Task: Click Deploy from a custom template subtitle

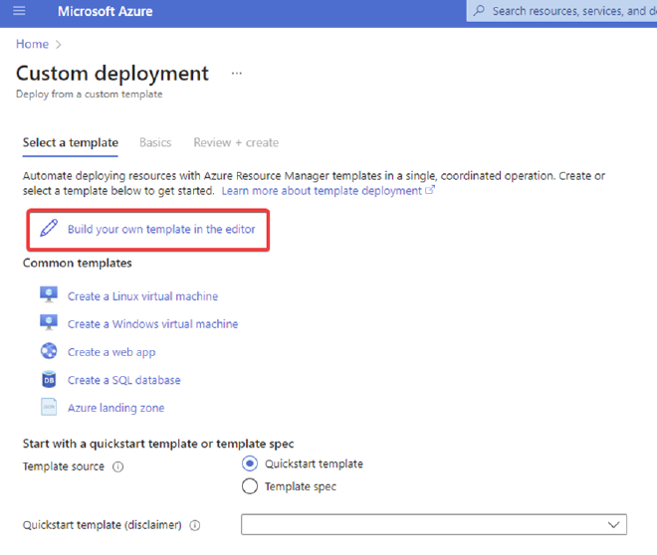Action: (90, 94)
